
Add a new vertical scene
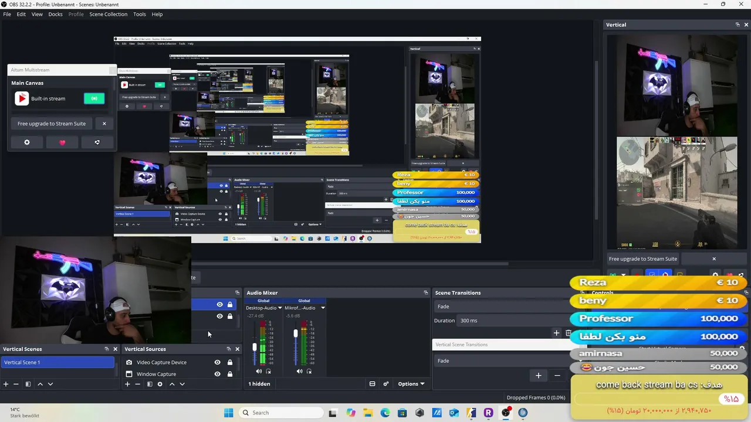pyautogui.click(x=6, y=384)
